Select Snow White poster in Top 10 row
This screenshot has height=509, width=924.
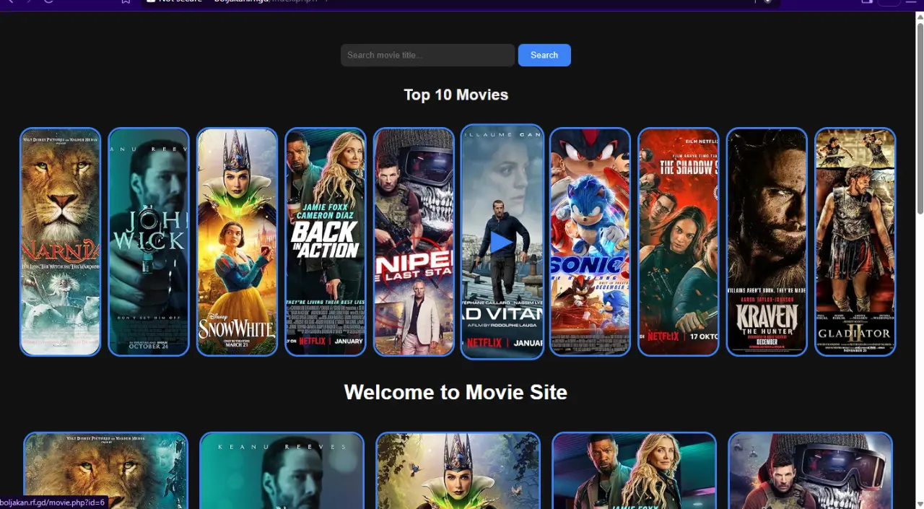(237, 242)
